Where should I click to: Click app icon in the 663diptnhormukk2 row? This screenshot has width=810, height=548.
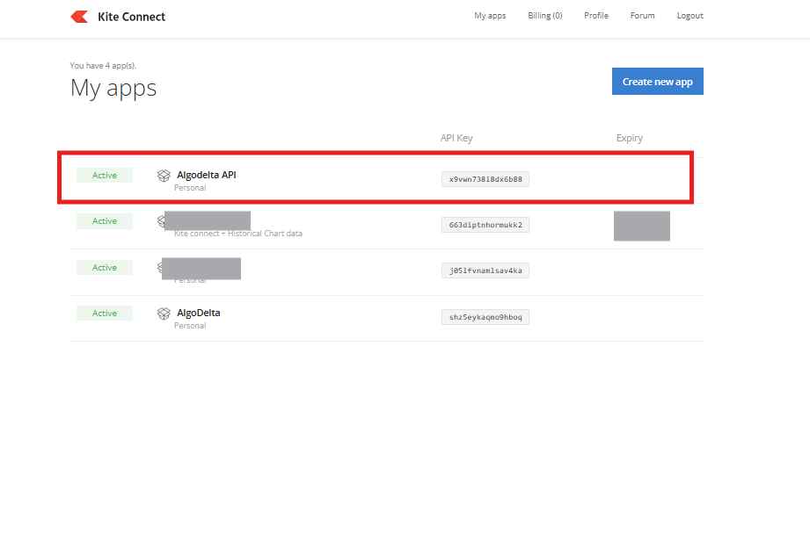click(161, 220)
